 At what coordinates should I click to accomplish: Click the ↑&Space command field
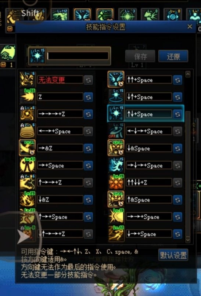(x=149, y=200)
